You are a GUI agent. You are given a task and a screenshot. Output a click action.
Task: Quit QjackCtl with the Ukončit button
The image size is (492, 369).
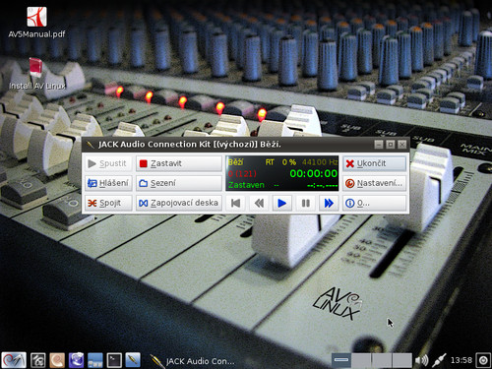point(375,163)
